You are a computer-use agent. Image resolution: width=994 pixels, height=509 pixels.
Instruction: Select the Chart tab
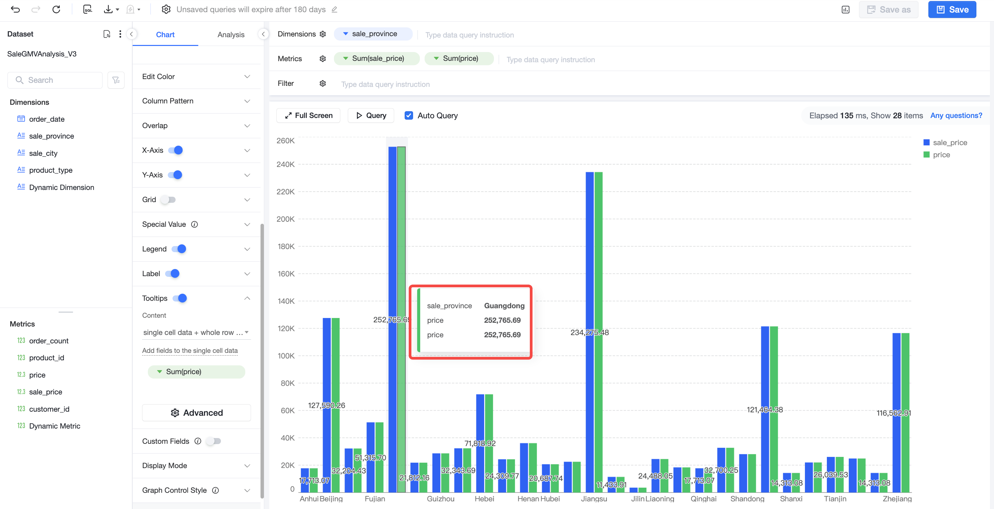[165, 34]
